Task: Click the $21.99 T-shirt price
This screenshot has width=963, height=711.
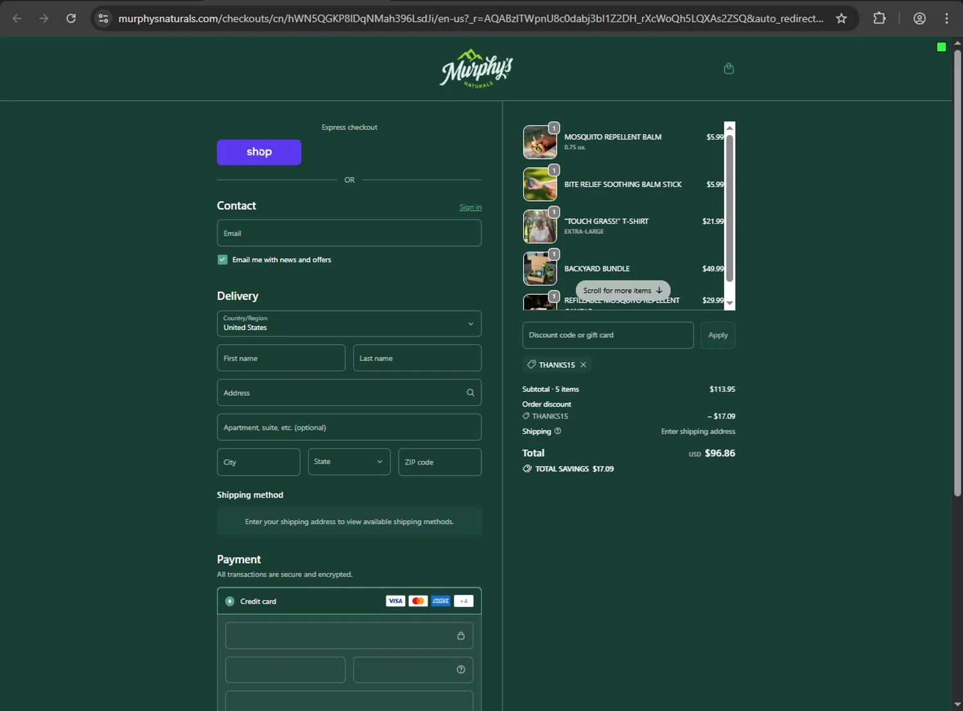Action: pos(713,221)
